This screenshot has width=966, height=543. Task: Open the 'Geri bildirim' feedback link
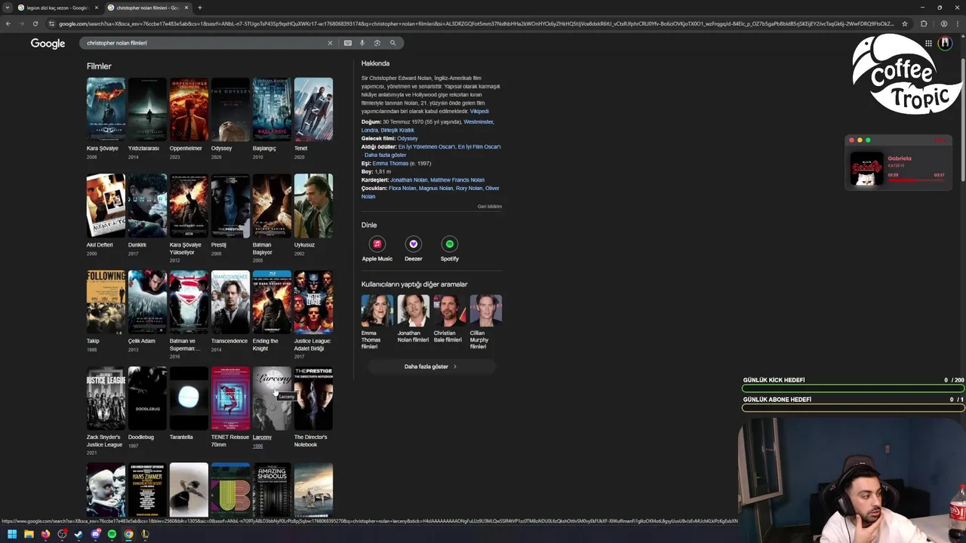pyautogui.click(x=489, y=206)
